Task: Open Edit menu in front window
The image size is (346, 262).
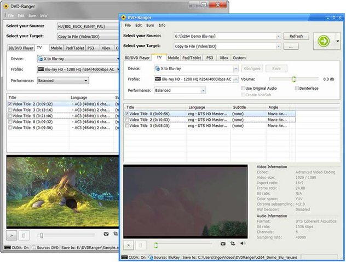Action: point(139,25)
